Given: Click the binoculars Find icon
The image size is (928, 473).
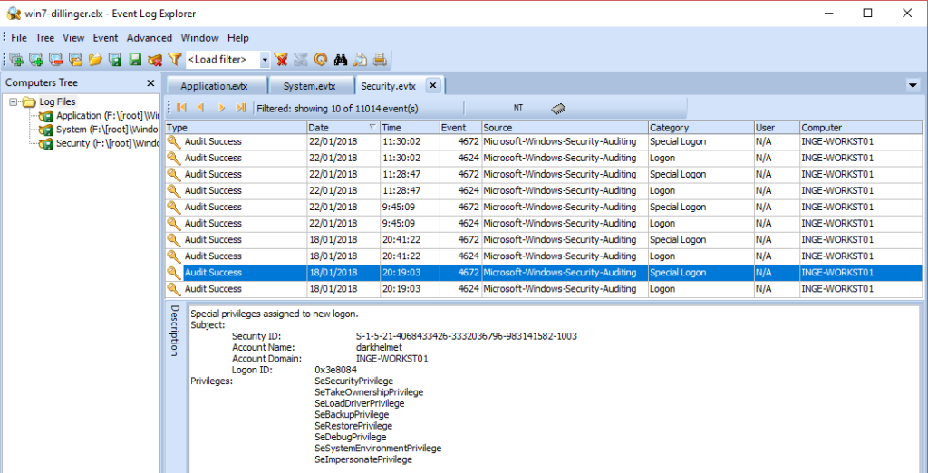Looking at the screenshot, I should [341, 60].
